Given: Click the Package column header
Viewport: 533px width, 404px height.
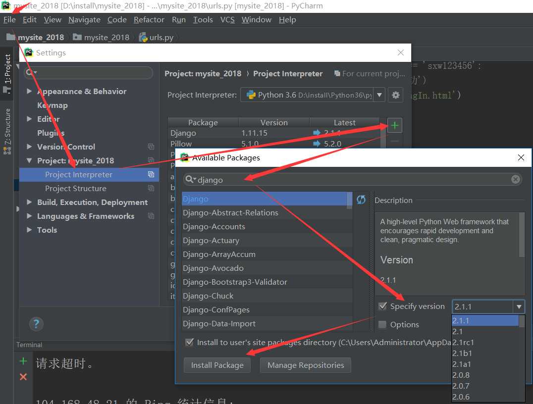Looking at the screenshot, I should tap(203, 122).
